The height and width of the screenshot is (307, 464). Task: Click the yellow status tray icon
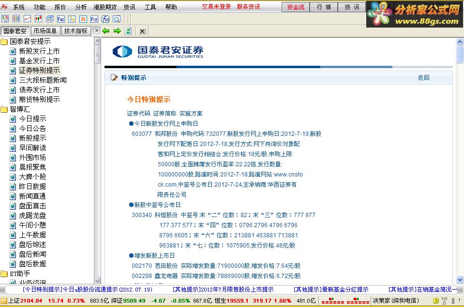[435, 301]
